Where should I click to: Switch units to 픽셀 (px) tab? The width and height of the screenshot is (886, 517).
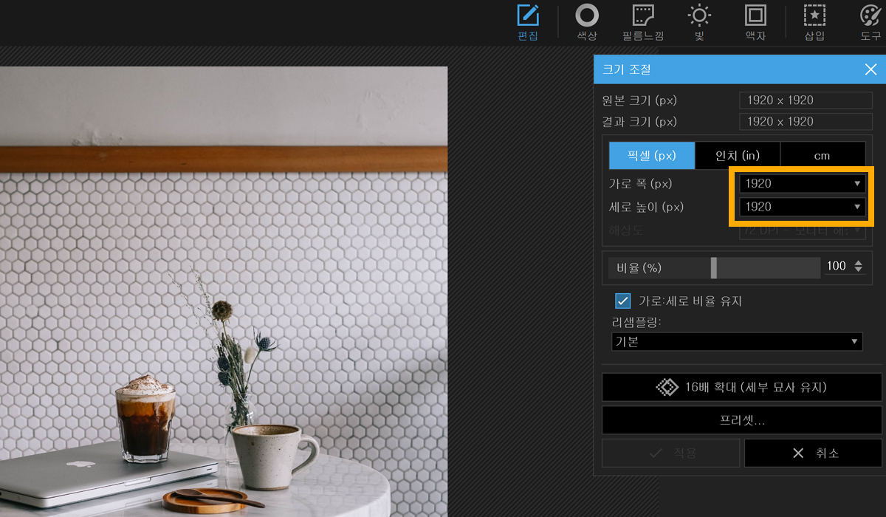pos(652,156)
